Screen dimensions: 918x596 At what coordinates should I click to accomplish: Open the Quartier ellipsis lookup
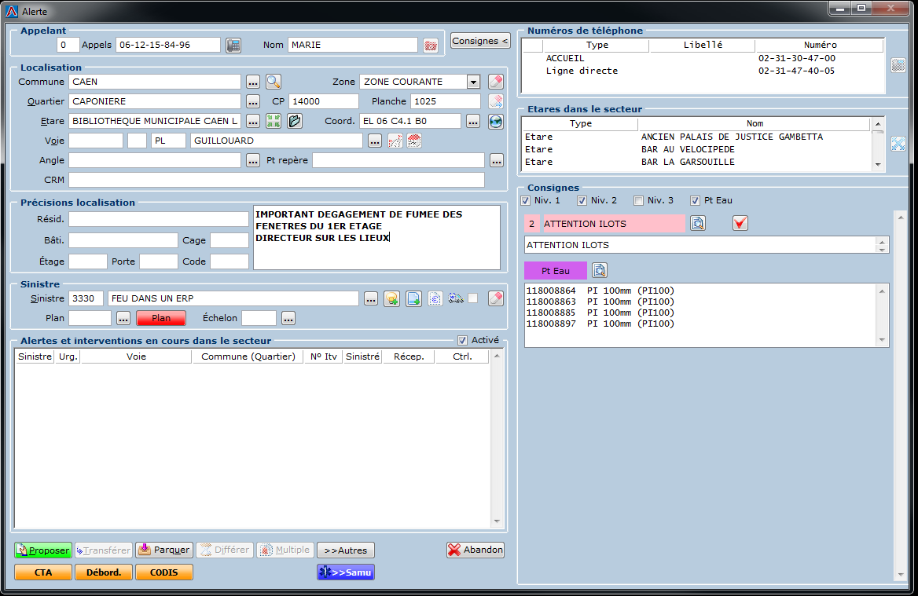(x=253, y=101)
